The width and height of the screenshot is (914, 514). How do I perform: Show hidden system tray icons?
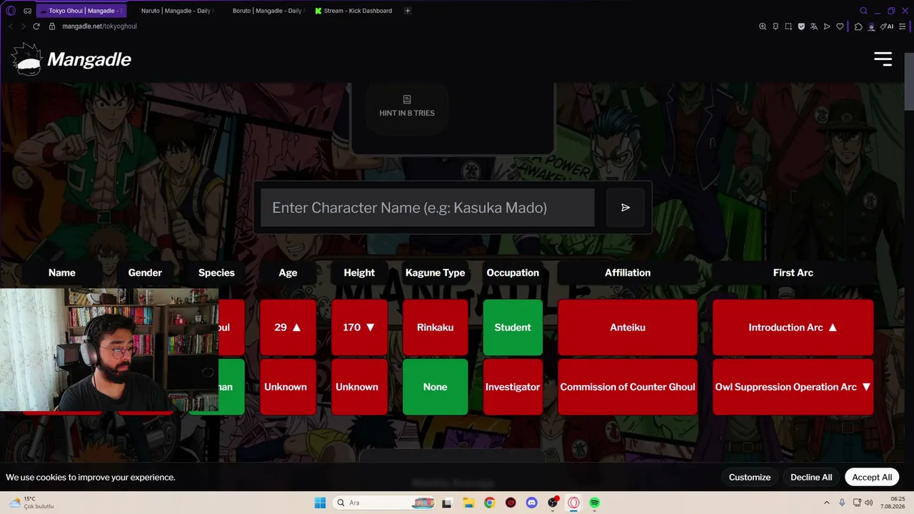(x=827, y=503)
